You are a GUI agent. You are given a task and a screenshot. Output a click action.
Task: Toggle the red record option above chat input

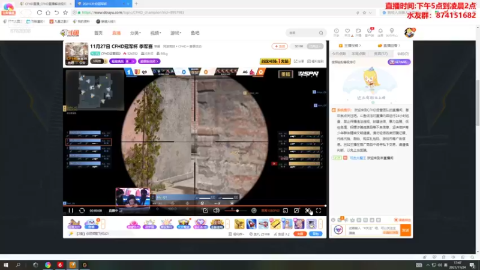pyautogui.click(x=402, y=220)
